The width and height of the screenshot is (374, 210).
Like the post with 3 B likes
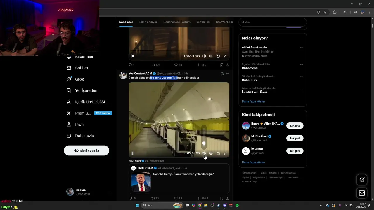coord(178,198)
